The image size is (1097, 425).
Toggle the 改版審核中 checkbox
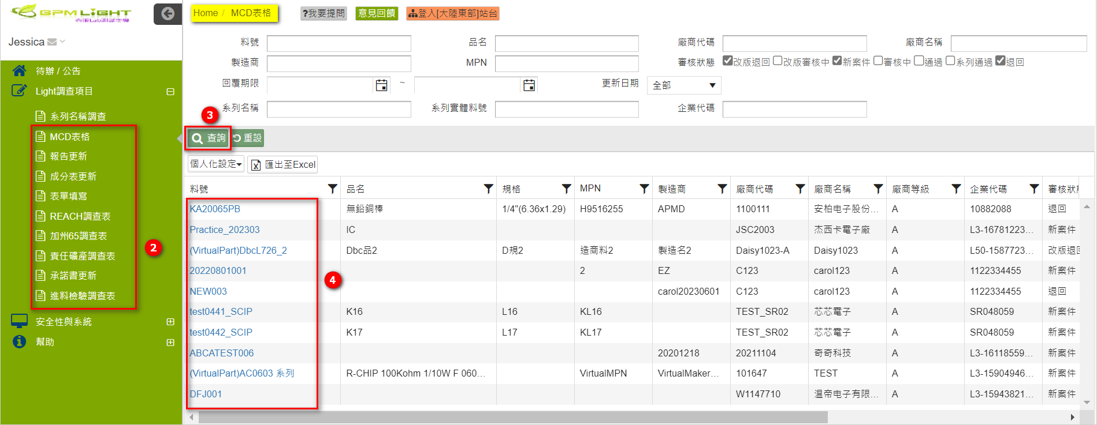point(778,61)
